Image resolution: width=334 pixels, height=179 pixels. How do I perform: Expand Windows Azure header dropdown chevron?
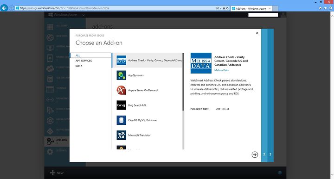click(83, 15)
